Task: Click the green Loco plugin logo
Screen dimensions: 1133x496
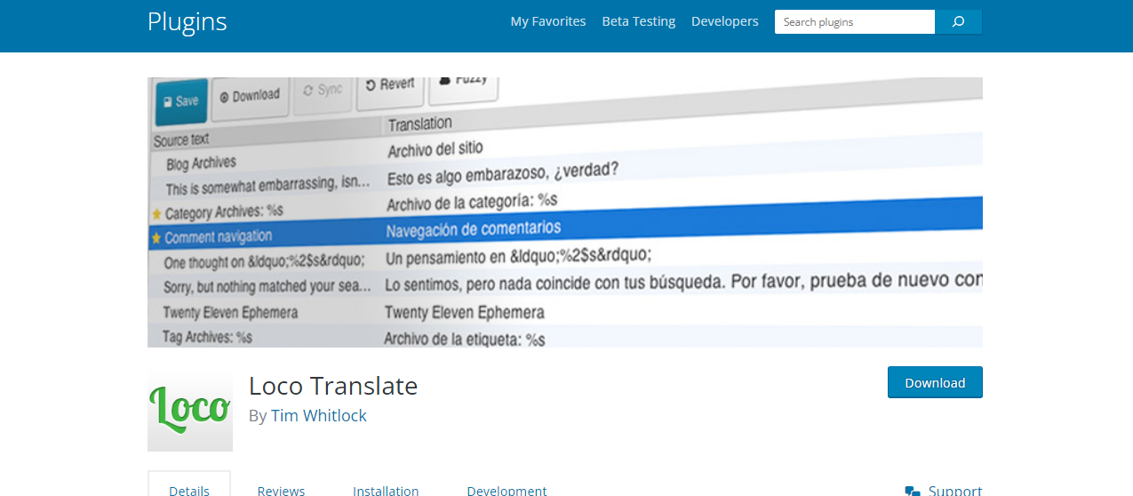Action: pyautogui.click(x=190, y=409)
